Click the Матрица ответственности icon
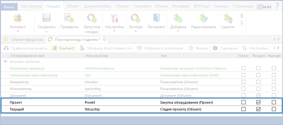This screenshot has height=125, width=283. pos(82,48)
